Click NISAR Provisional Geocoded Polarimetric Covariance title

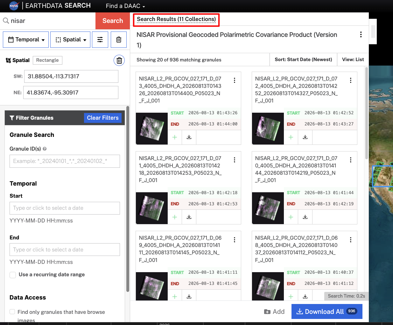click(x=237, y=40)
